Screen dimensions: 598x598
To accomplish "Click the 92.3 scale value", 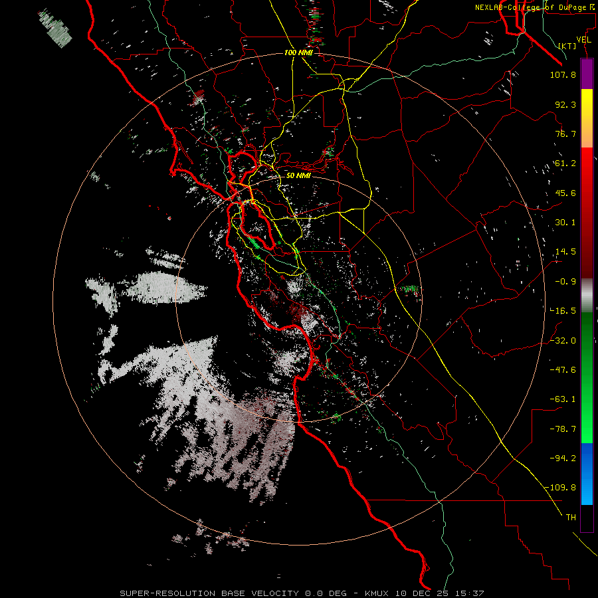I will click(565, 104).
